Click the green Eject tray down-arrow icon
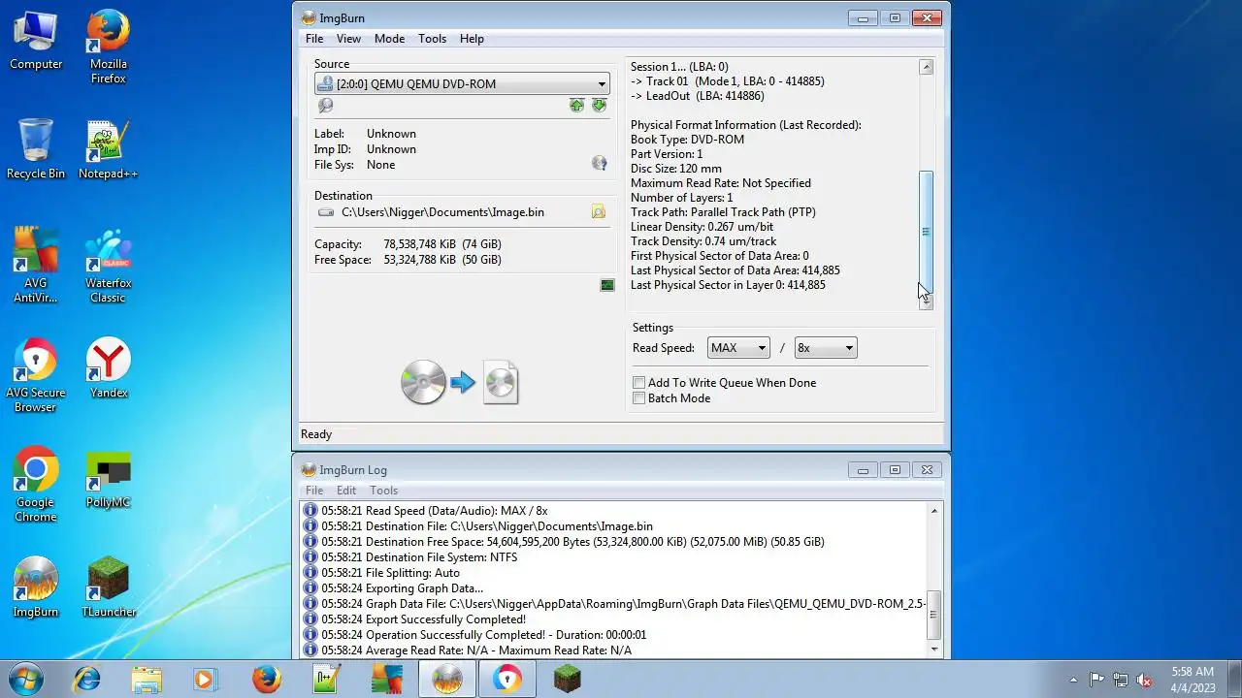The image size is (1242, 698). (599, 105)
